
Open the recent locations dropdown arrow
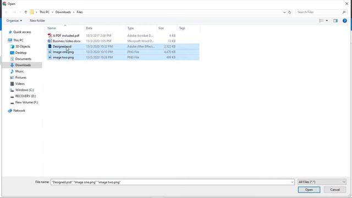[x=20, y=12]
